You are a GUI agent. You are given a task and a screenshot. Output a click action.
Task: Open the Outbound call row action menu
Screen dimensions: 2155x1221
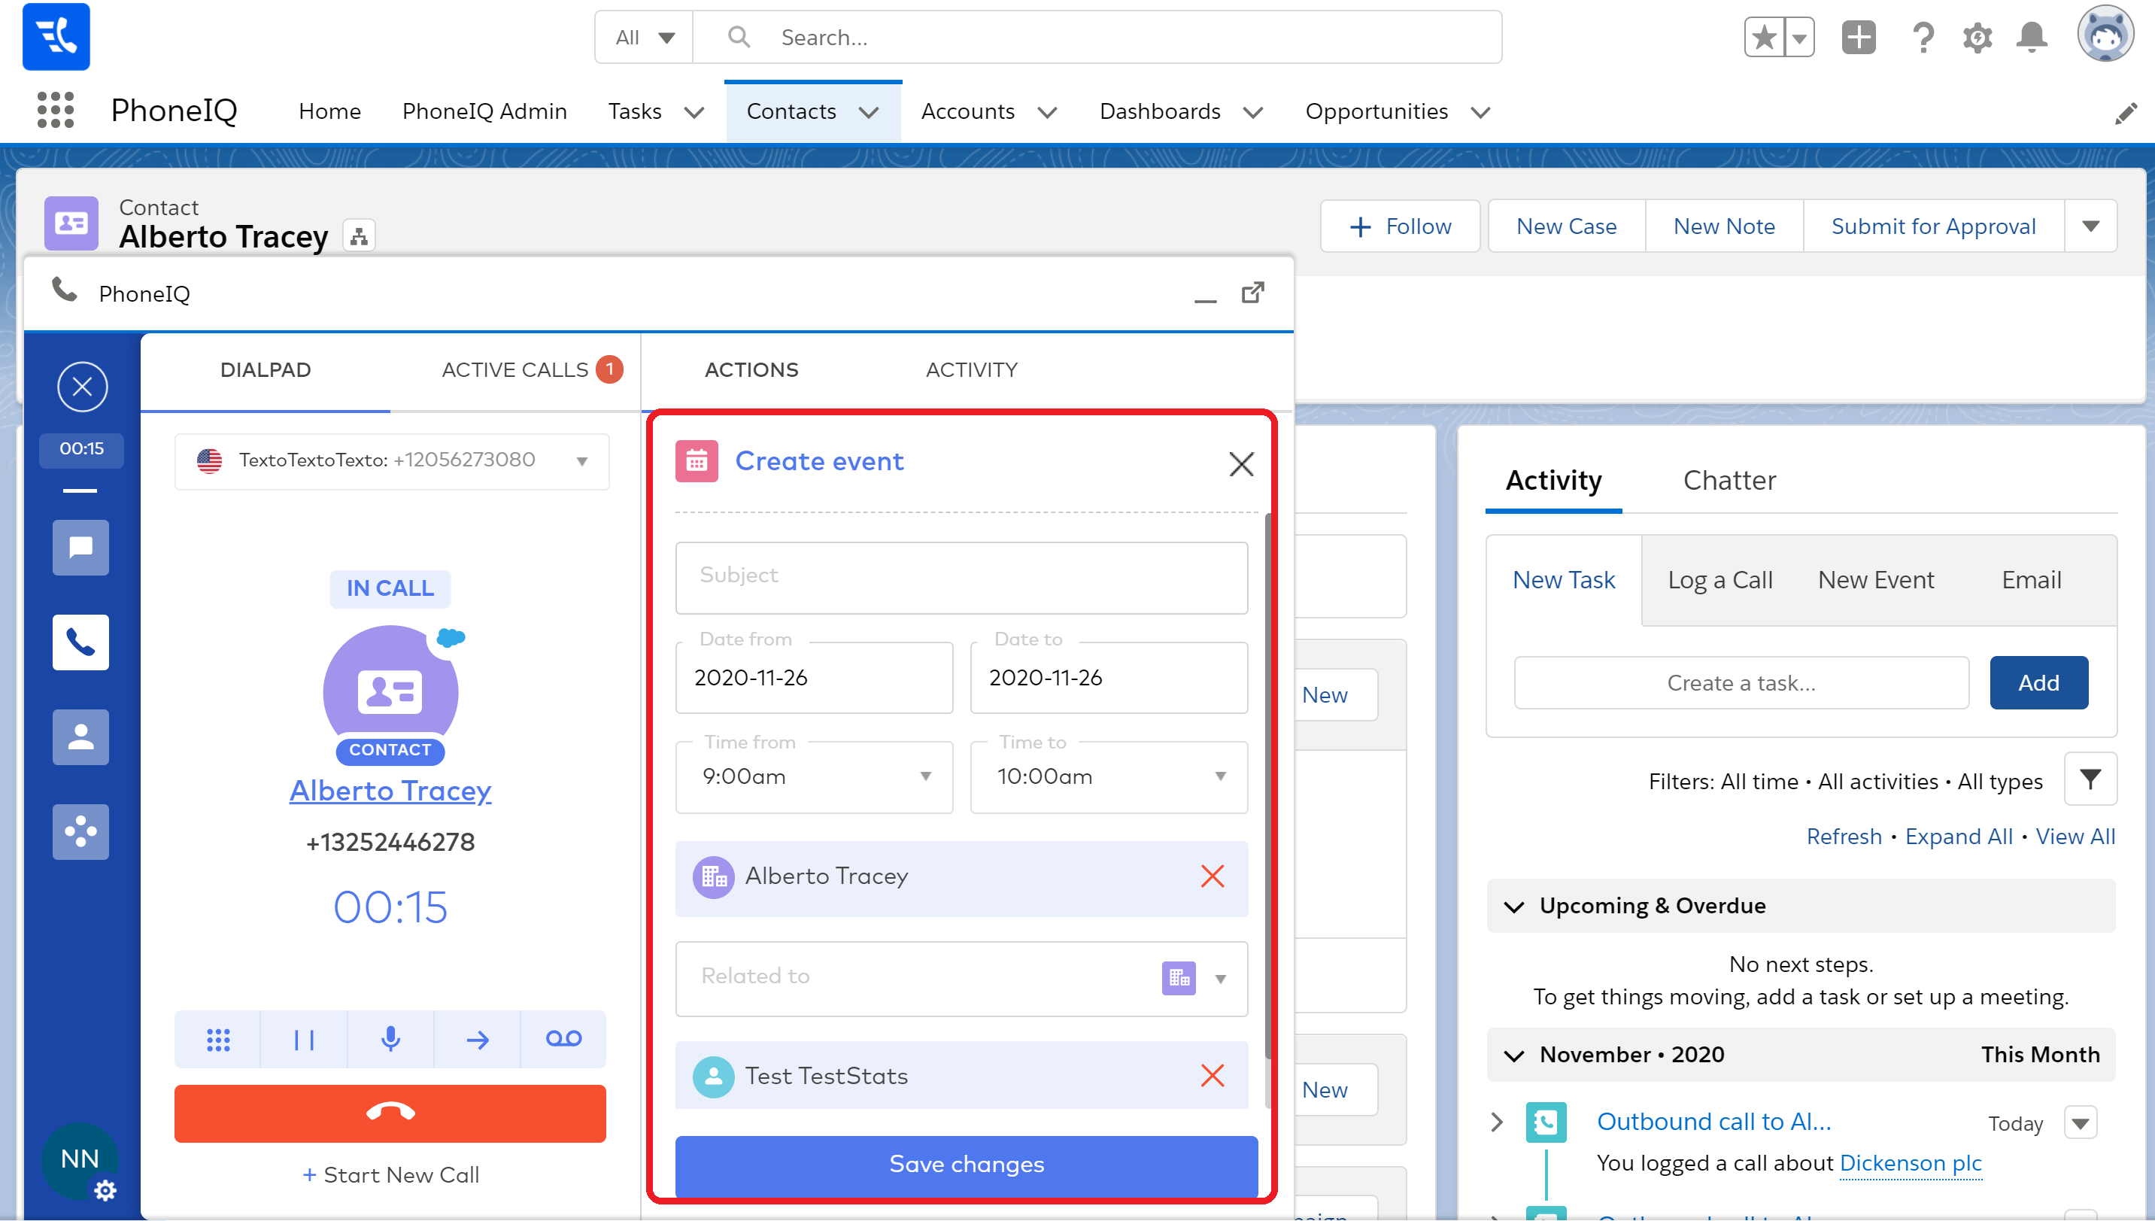coord(2081,1123)
